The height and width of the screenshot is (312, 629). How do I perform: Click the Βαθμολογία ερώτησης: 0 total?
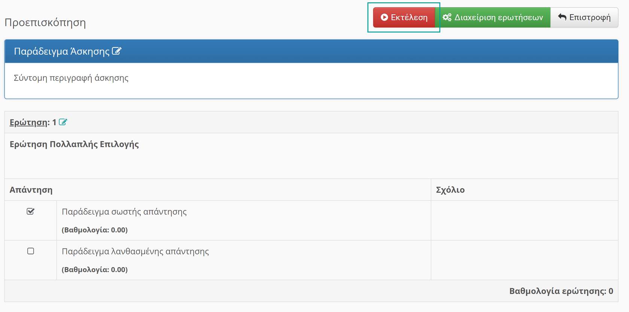(x=561, y=291)
